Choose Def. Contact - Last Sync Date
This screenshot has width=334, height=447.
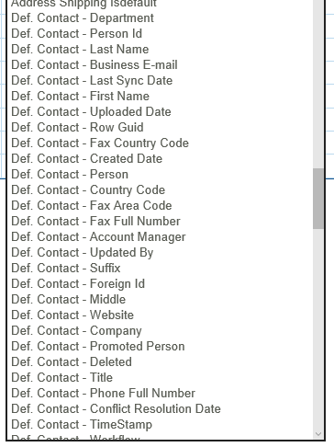pos(160,81)
